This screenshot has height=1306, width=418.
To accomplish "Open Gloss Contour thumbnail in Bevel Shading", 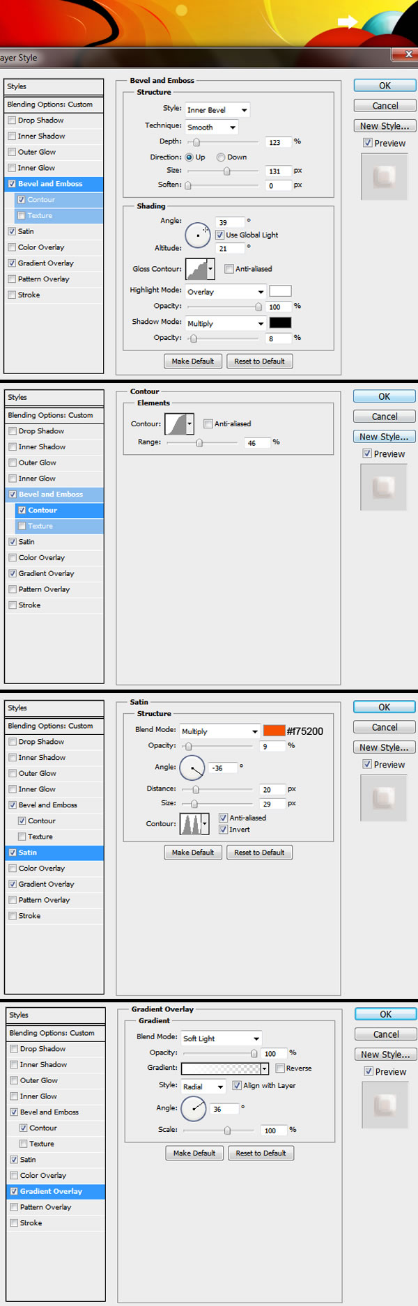I will 196,268.
